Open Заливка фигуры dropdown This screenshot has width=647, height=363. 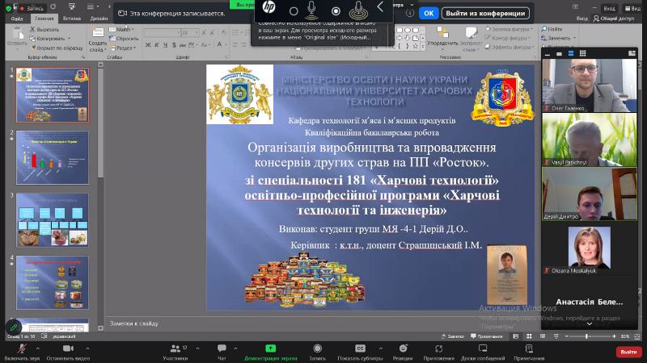click(510, 29)
